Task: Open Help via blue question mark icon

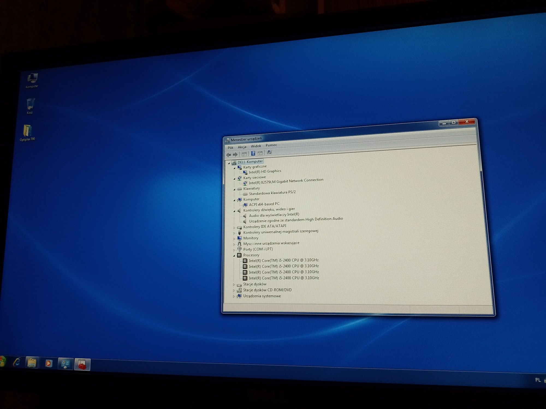Action: (x=253, y=153)
